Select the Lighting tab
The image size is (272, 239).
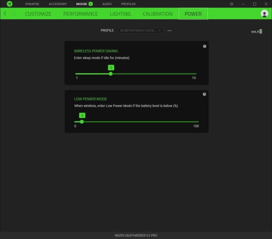pos(120,14)
